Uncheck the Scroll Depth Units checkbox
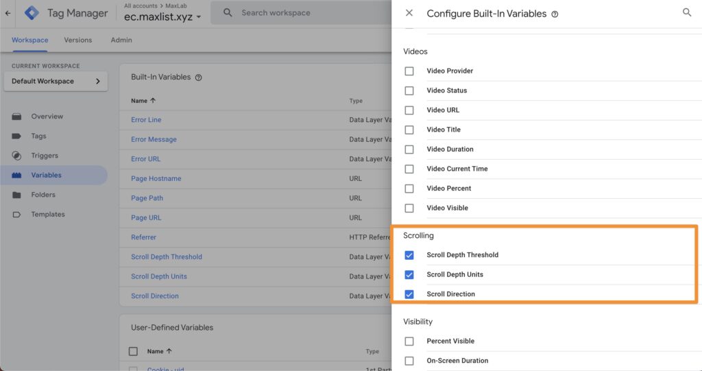 tap(409, 275)
